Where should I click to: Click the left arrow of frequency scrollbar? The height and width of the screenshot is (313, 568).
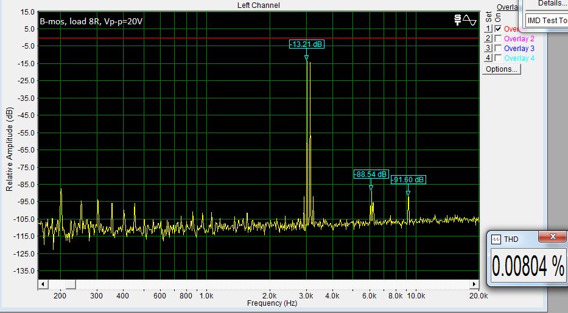(43, 284)
